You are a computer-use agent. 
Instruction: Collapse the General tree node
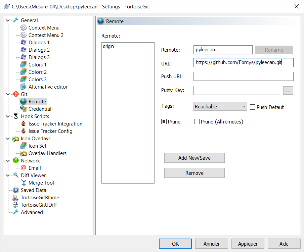(8, 20)
